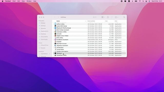Click the Bluetooth menu bar icon
This screenshot has width=164, height=92.
pos(132,1)
